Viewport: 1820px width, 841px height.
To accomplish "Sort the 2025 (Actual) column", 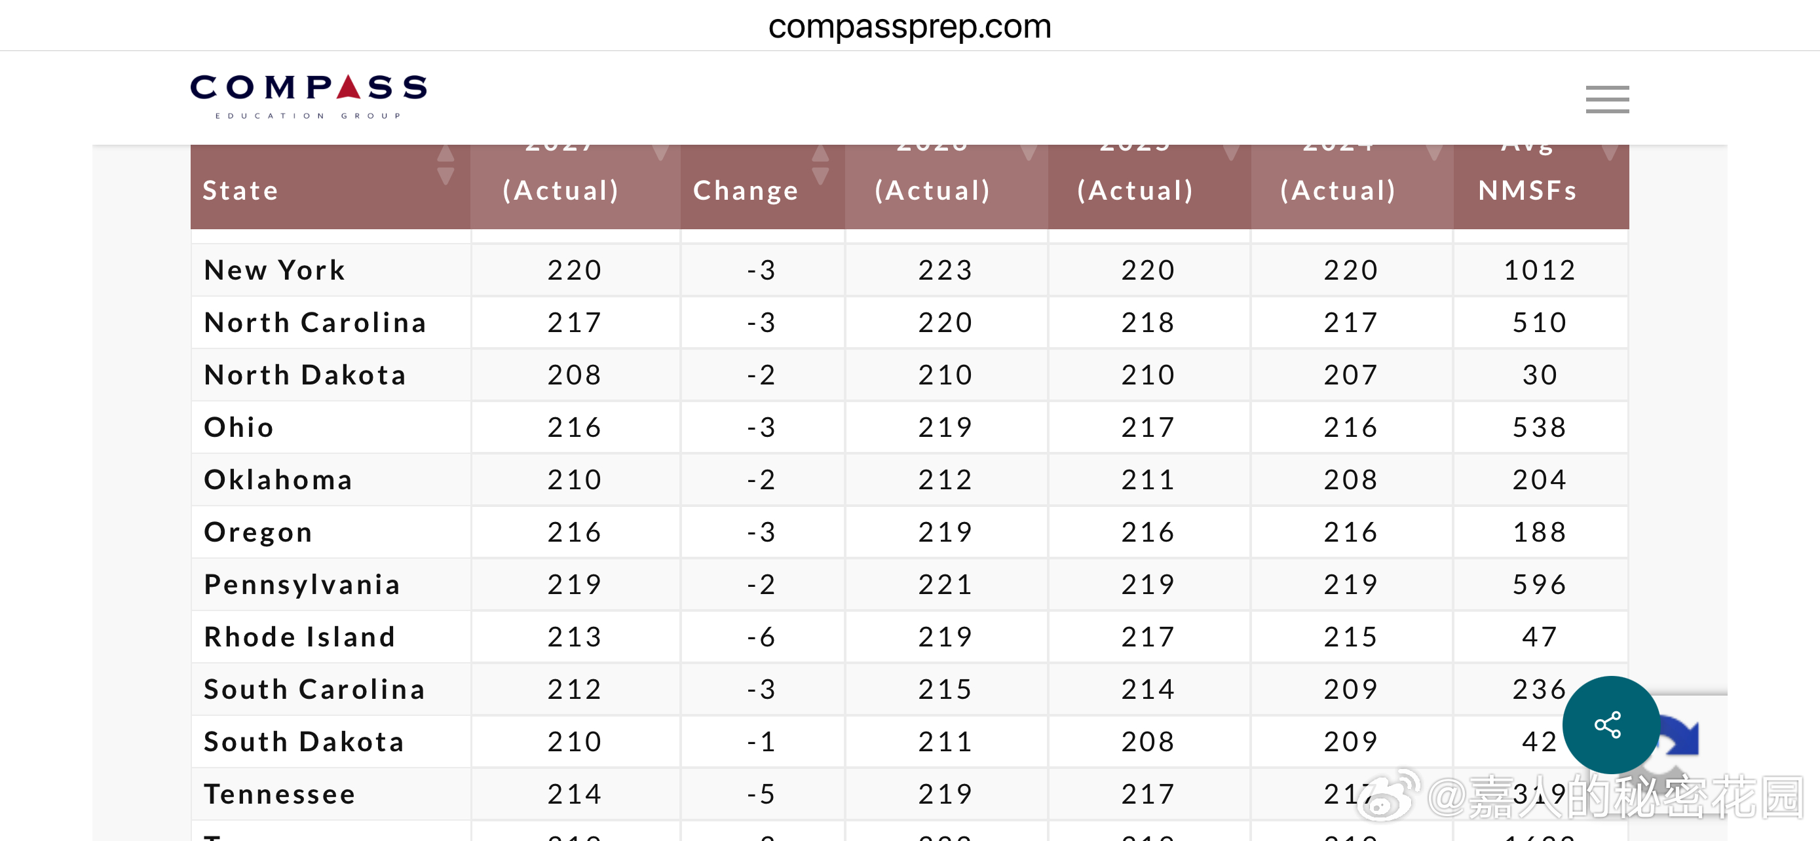I will 1231,153.
